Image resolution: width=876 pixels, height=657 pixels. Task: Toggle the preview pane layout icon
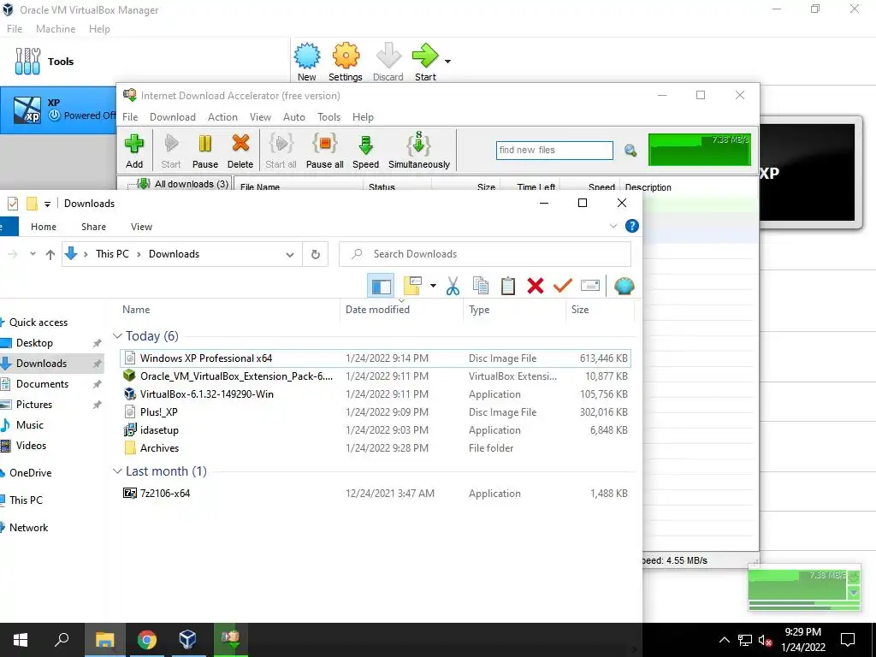[381, 287]
